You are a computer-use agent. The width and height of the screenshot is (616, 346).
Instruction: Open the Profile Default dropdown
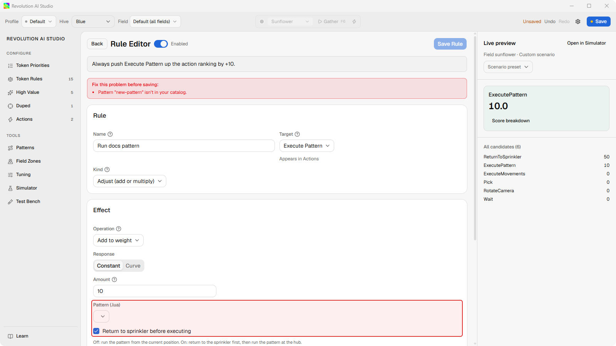39,22
